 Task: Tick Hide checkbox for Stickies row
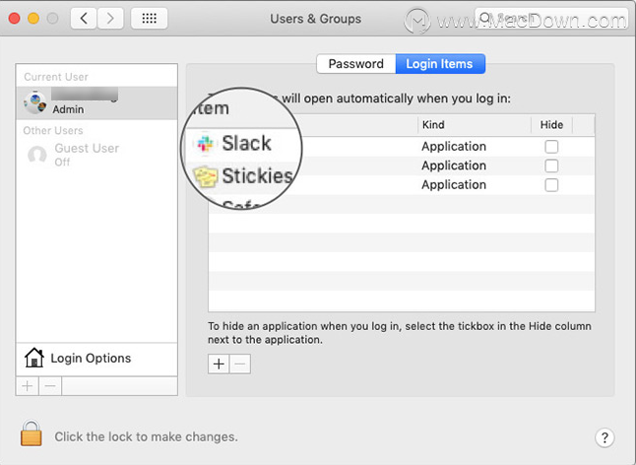click(x=551, y=166)
